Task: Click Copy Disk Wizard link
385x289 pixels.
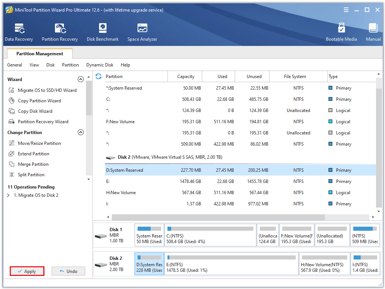Action: tap(35, 111)
